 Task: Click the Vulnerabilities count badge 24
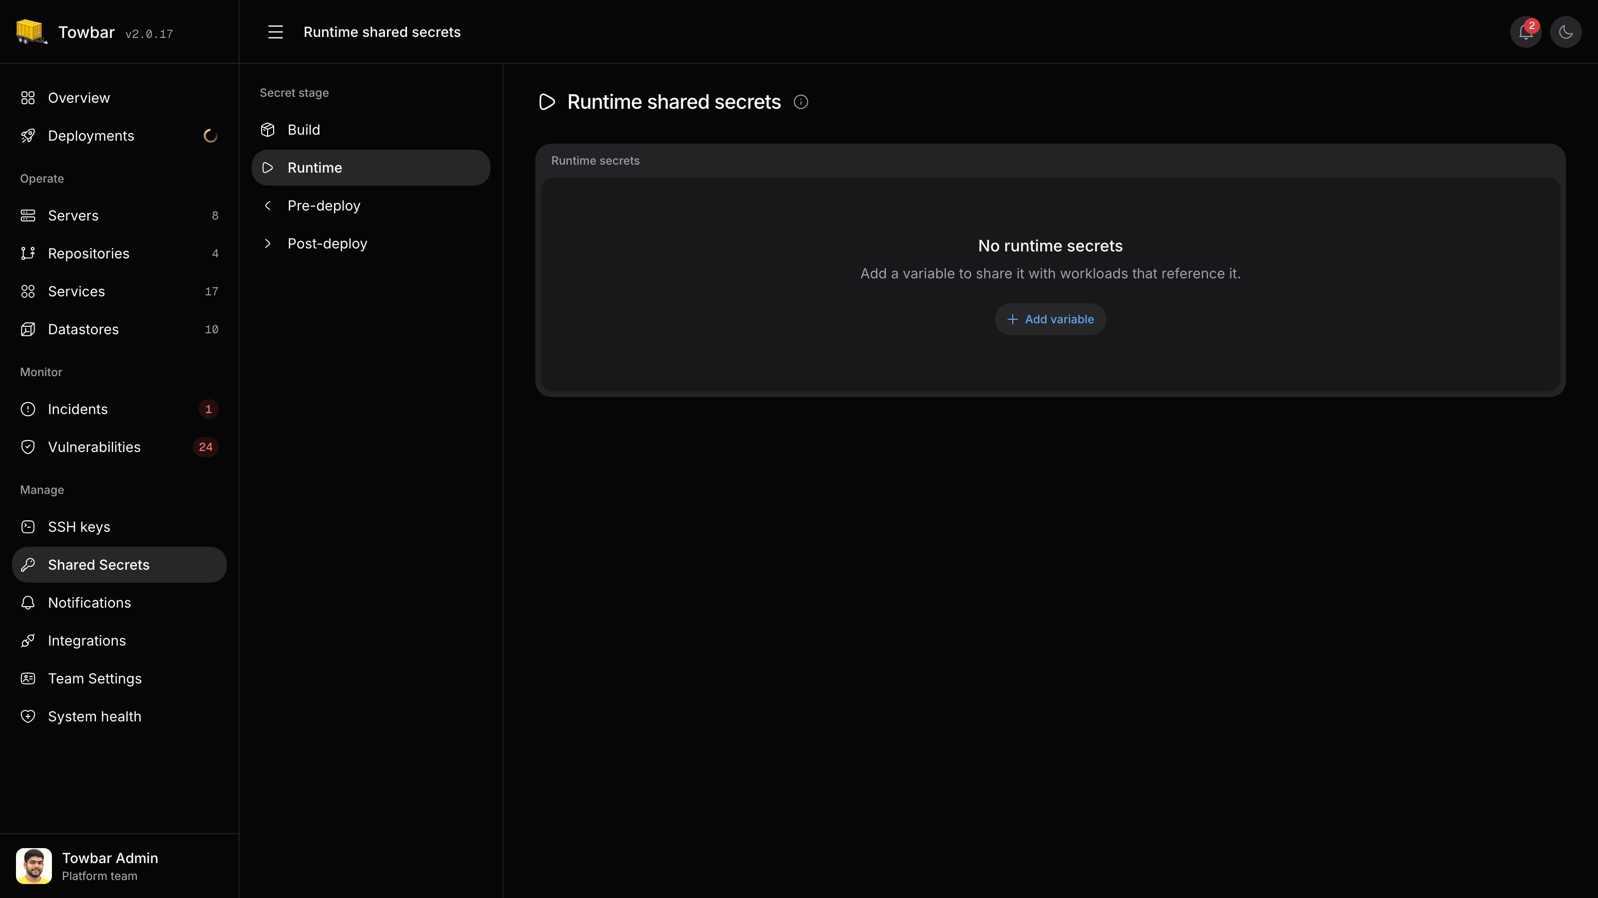205,447
